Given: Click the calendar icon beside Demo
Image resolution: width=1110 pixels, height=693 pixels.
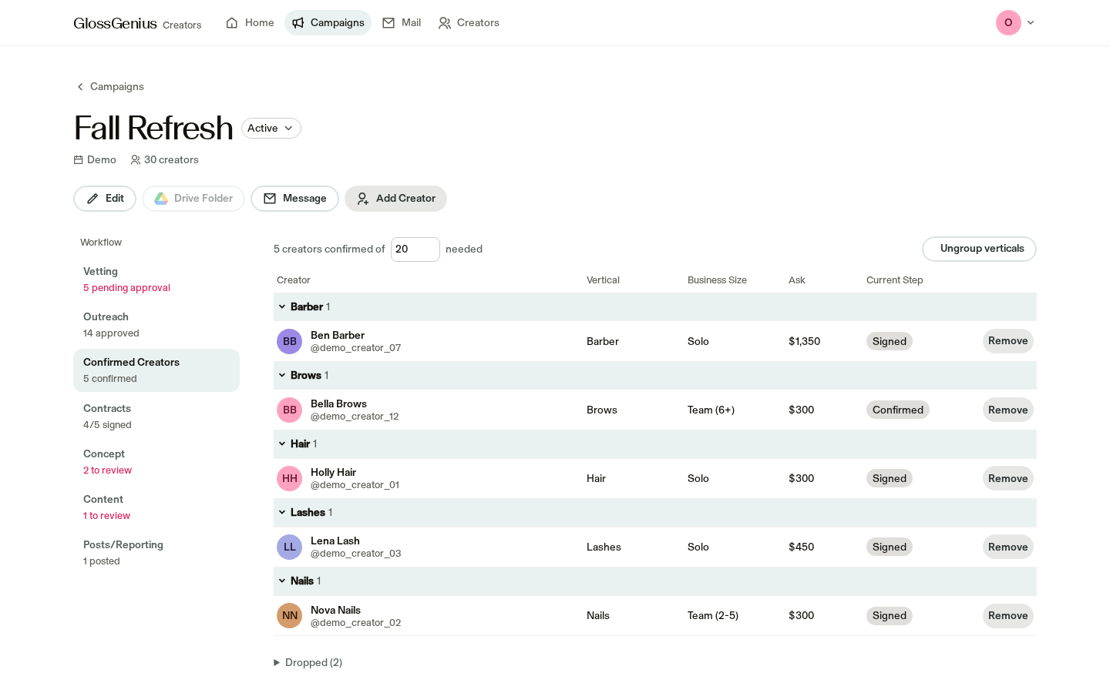Looking at the screenshot, I should pos(79,160).
